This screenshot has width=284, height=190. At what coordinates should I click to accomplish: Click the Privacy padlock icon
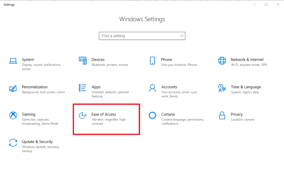click(222, 115)
